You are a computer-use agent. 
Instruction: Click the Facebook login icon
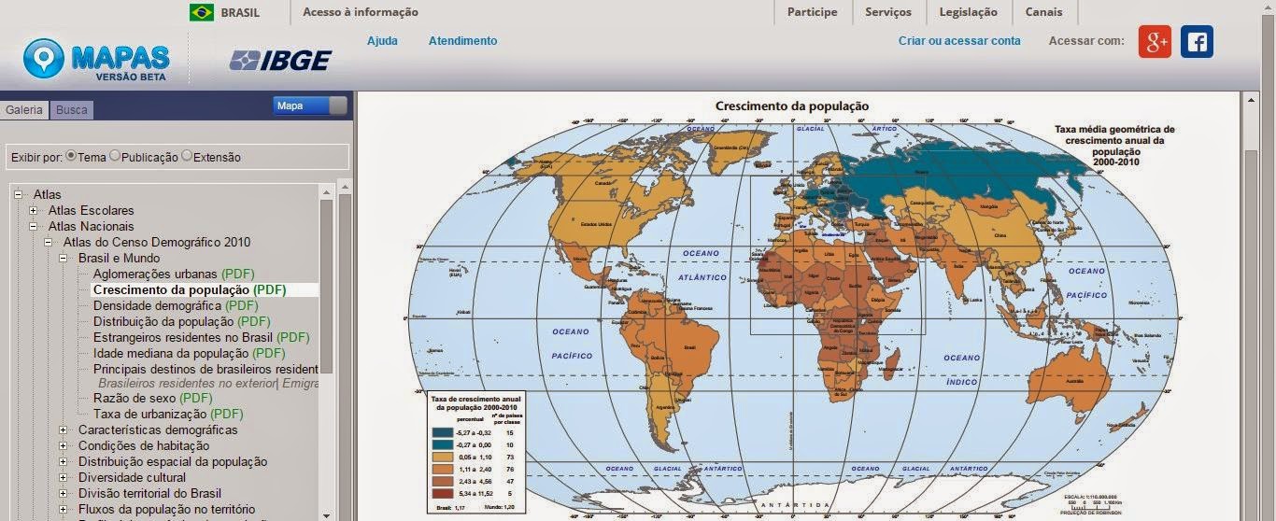click(1197, 41)
